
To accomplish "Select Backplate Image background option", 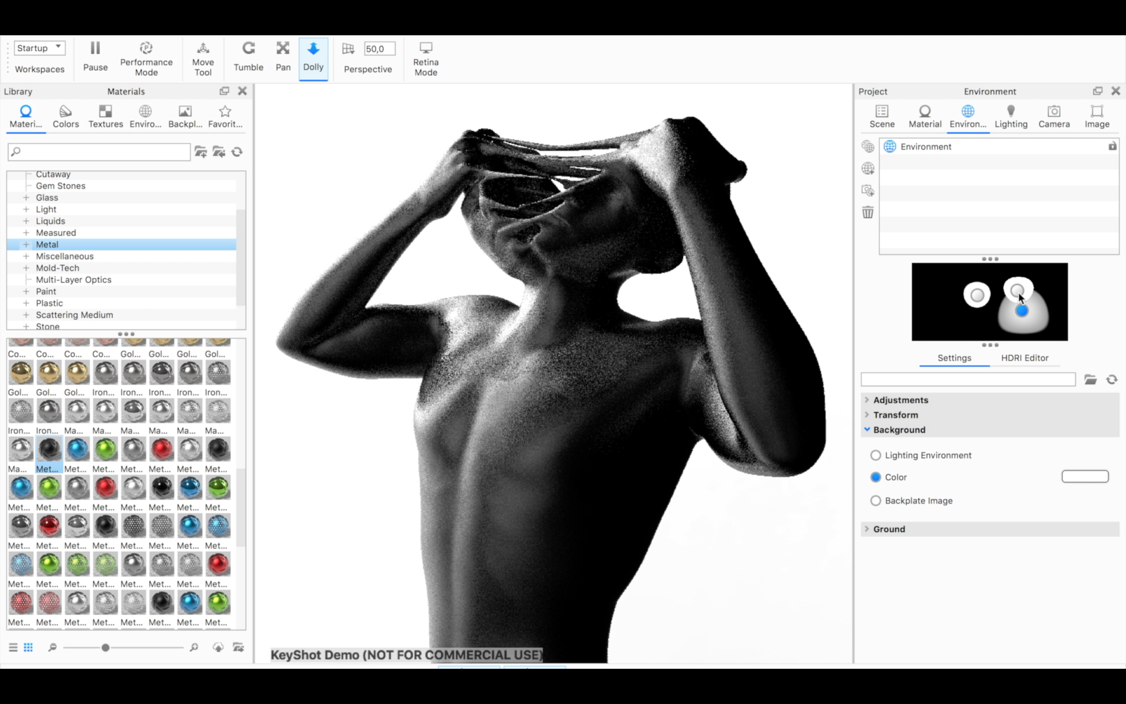I will click(876, 500).
